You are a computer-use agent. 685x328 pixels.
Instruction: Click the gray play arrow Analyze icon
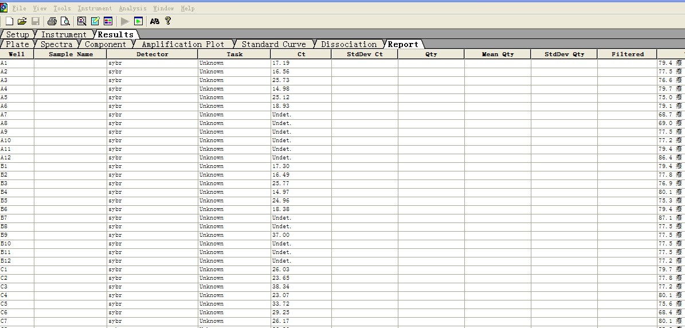click(125, 21)
